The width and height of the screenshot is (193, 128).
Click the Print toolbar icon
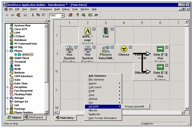tap(70, 15)
